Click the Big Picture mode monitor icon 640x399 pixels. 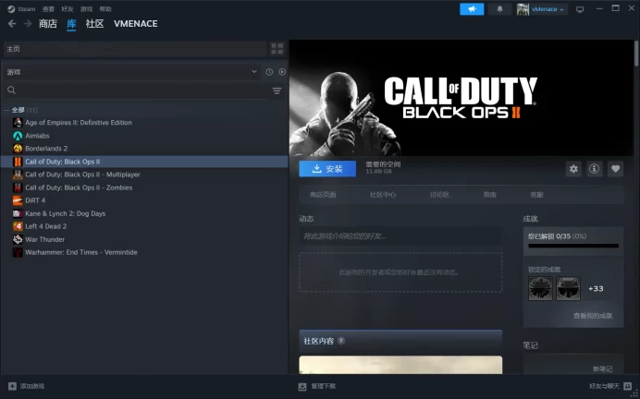[580, 9]
